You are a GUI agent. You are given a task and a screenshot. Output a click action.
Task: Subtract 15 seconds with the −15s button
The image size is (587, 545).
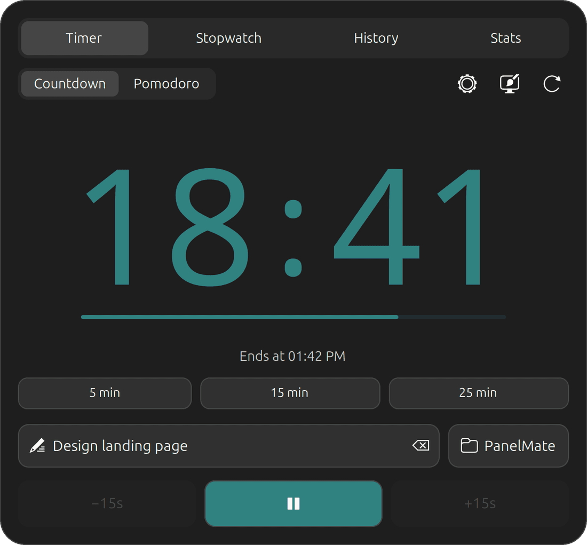[107, 503]
